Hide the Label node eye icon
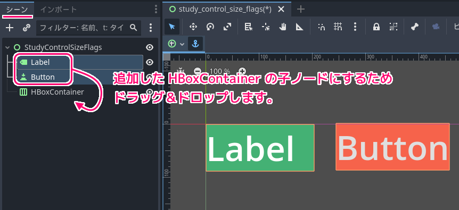The width and height of the screenshot is (459, 210). click(150, 62)
